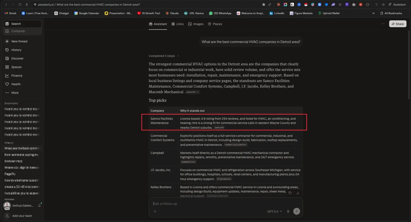Click the microphone icon in follow-up box
Screen dimensions: 411x222
point(288,211)
